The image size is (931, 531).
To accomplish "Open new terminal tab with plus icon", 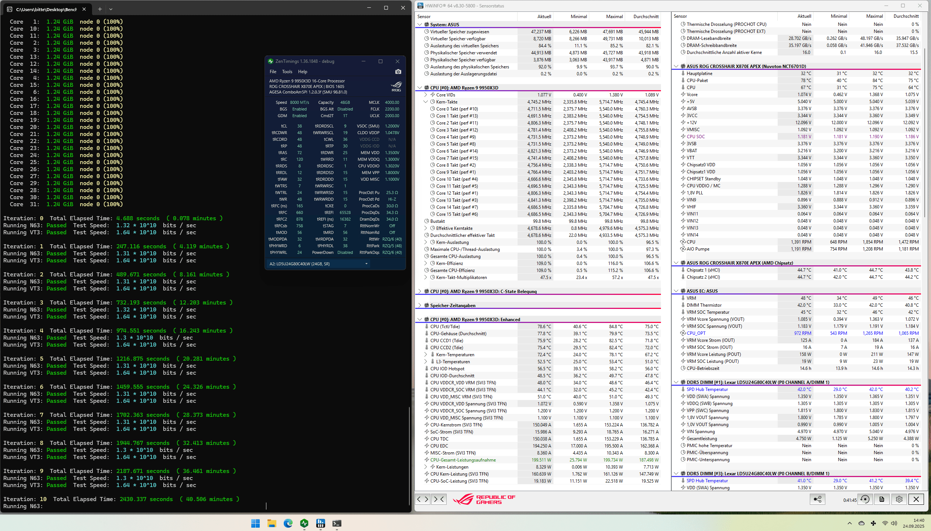I will 100,9.
